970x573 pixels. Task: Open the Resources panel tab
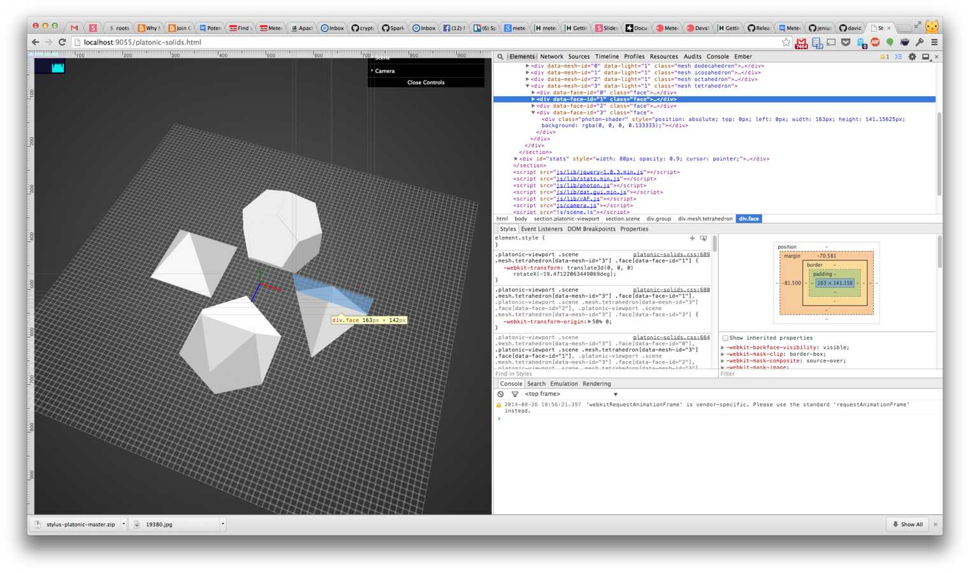point(663,57)
